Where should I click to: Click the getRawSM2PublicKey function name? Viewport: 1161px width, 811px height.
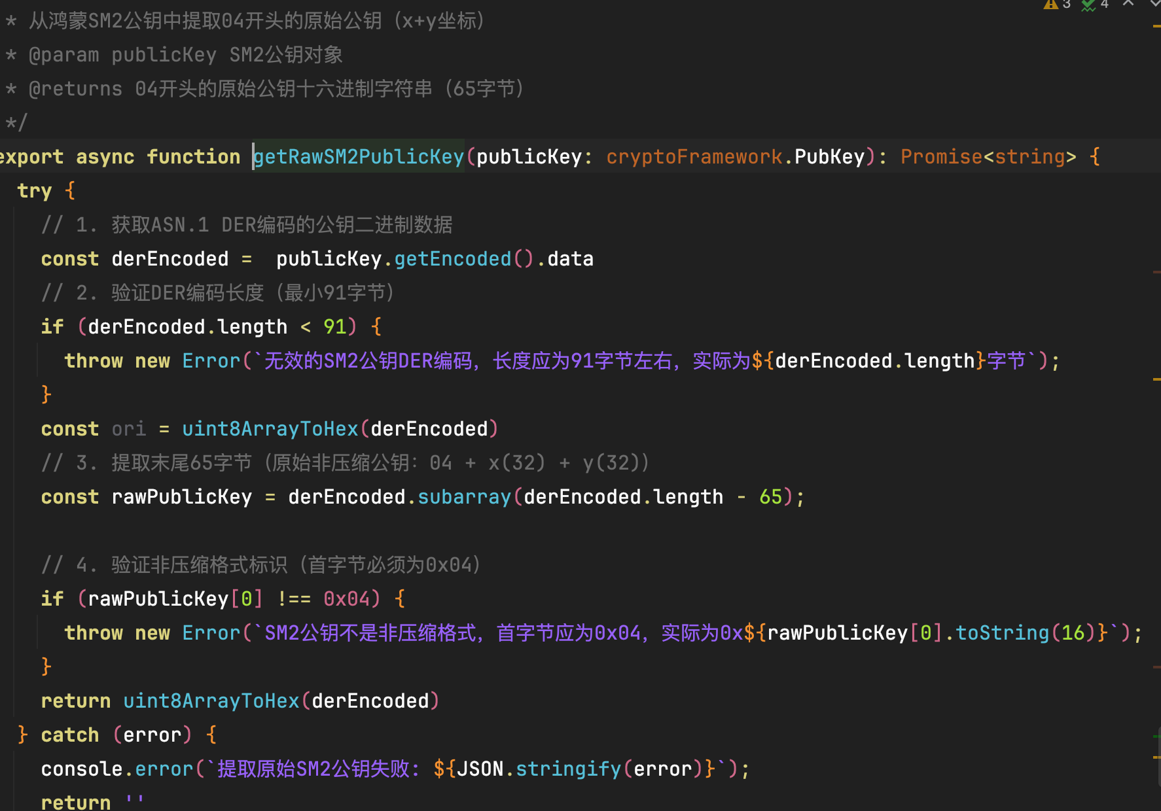coord(359,156)
